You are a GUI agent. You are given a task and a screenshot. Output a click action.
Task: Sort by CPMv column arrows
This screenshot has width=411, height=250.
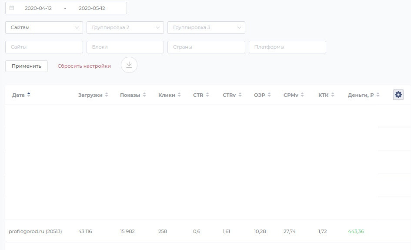point(302,95)
